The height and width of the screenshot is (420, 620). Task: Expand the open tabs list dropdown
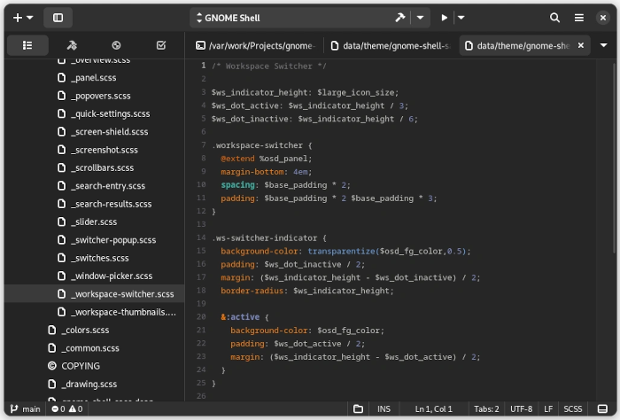(604, 45)
